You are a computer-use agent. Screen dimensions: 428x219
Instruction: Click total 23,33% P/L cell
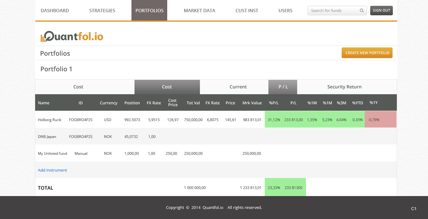pyautogui.click(x=274, y=187)
